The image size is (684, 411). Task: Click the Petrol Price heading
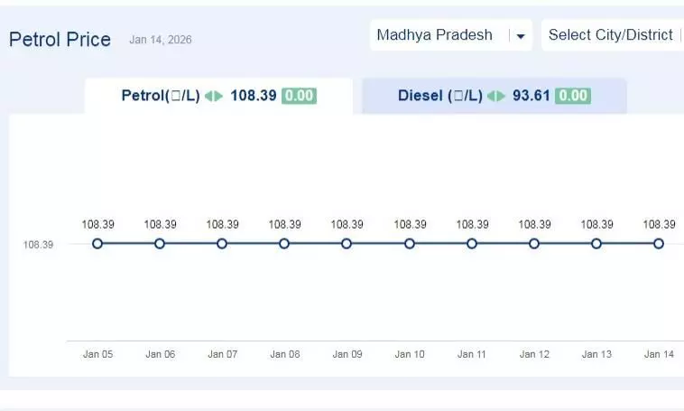tap(60, 40)
